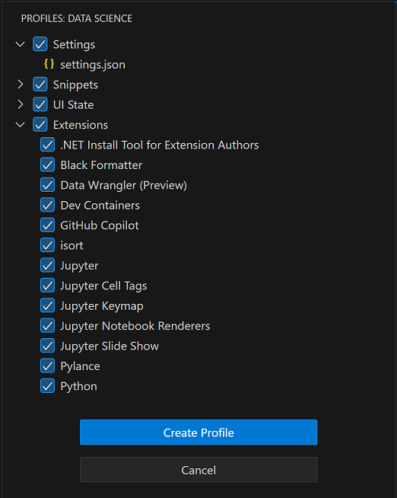The height and width of the screenshot is (498, 397).
Task: Expand the Snippets tree node
Action: click(x=21, y=85)
